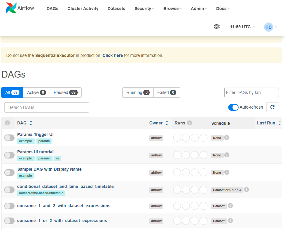The width and height of the screenshot is (285, 230).
Task: Click last run status circle for Params Trigger UI
Action: tap(204, 138)
